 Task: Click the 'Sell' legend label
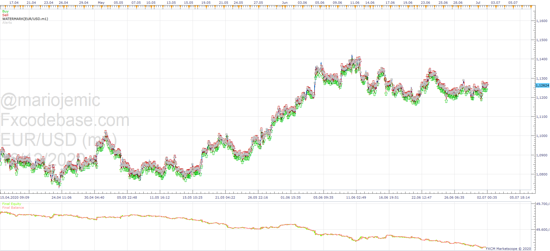tap(5, 15)
